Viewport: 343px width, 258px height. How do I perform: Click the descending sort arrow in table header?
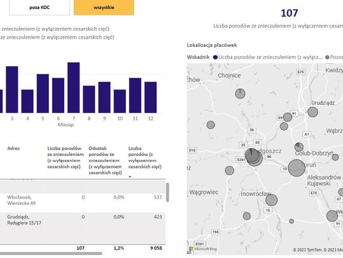[x=130, y=177]
